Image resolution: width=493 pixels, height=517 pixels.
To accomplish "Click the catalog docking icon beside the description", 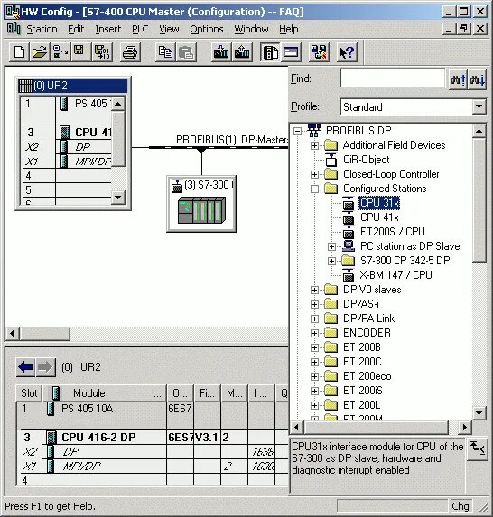I will tap(477, 448).
